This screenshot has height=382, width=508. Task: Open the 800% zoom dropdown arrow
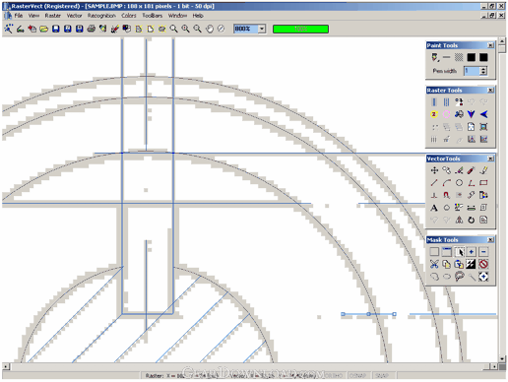(262, 29)
